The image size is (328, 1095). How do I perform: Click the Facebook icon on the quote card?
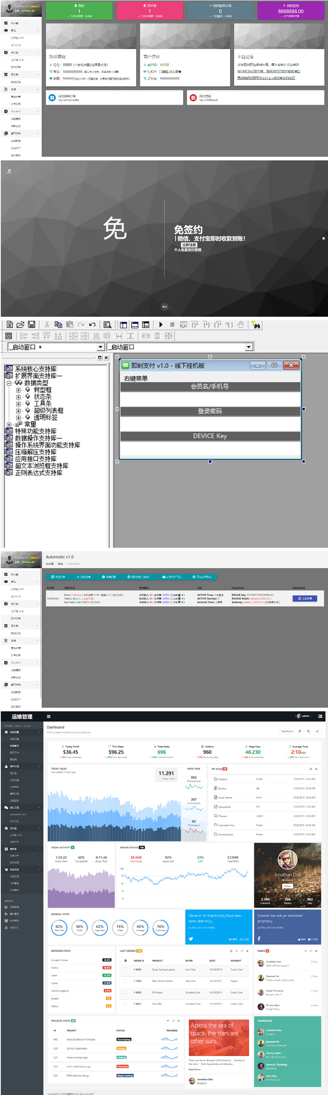pyautogui.click(x=259, y=939)
